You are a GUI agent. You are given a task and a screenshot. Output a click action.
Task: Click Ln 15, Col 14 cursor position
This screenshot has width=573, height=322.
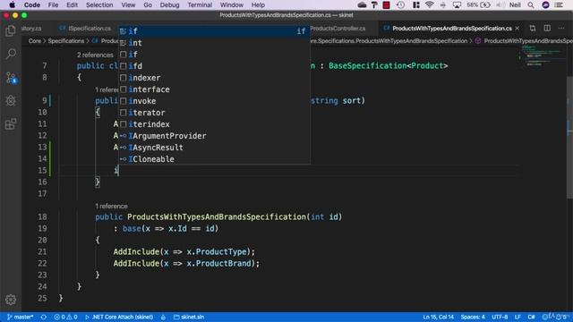tap(438, 317)
